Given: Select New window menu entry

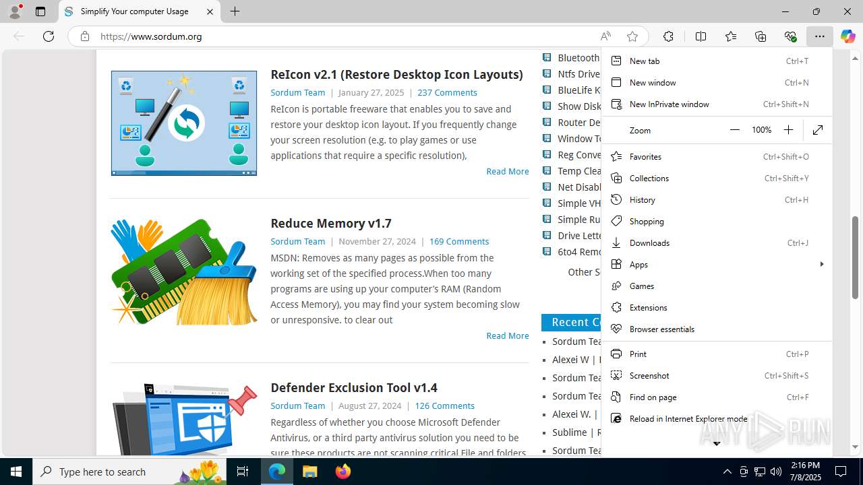Looking at the screenshot, I should click(x=717, y=82).
